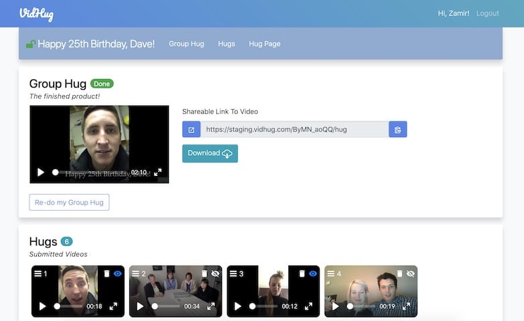Viewport: 524px width, 321px height.
Task: Fullscreen hug video 1
Action: 113,306
